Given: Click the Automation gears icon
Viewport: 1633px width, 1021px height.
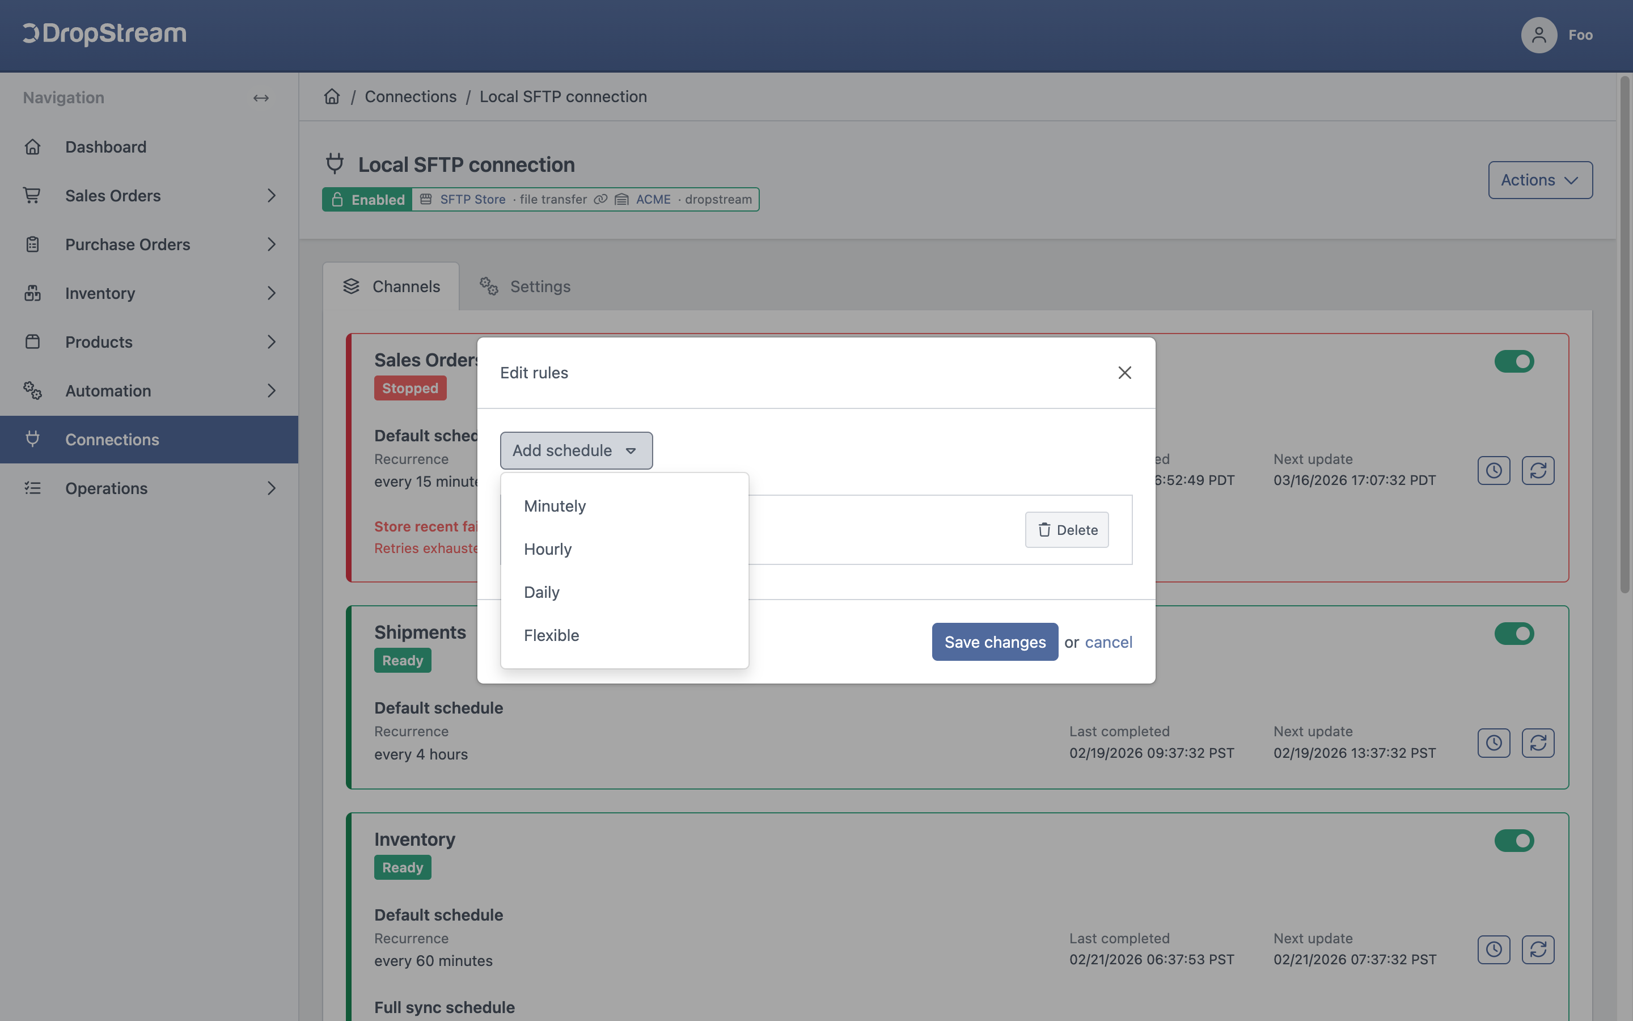Looking at the screenshot, I should point(32,390).
